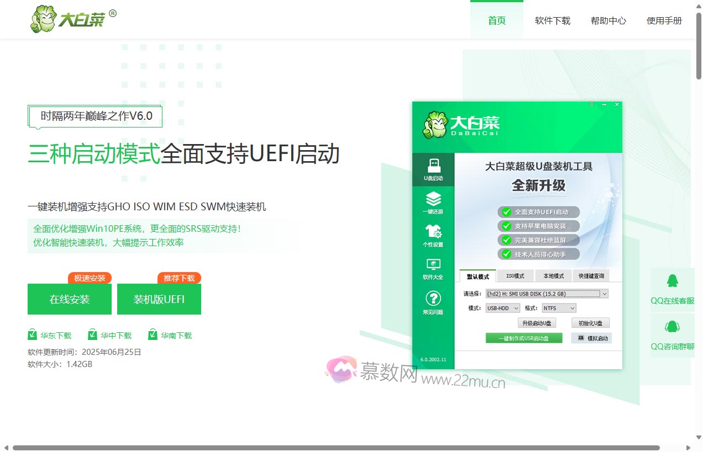Open the 帮助中心 navigation menu
703x452 pixels.
(x=608, y=20)
